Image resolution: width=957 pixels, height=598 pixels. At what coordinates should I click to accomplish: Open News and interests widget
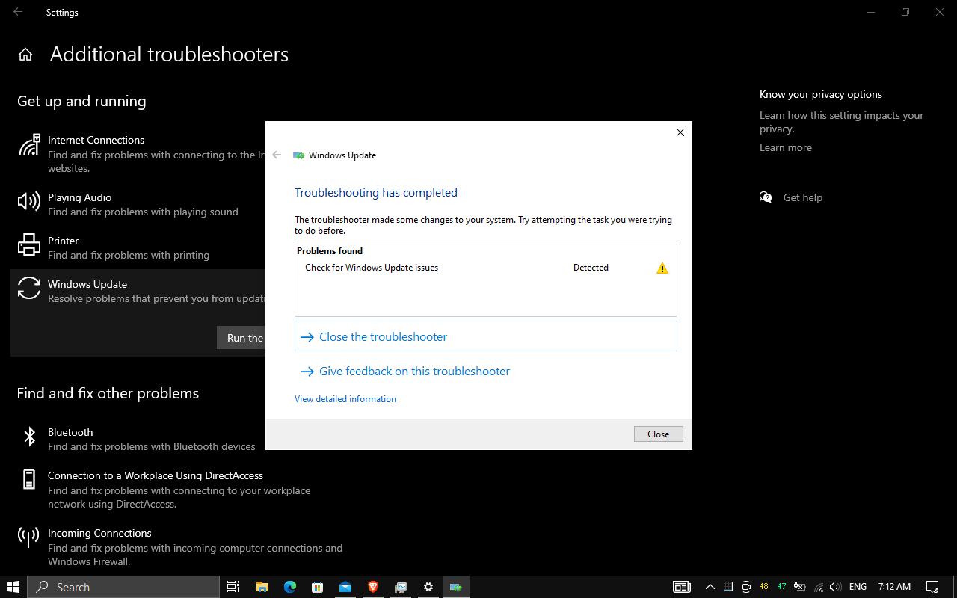click(681, 587)
